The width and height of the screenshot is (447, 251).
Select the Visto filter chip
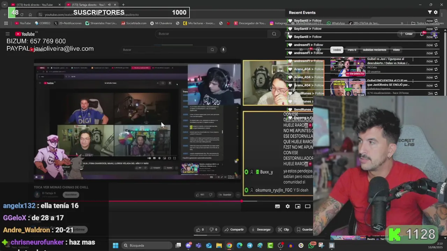pyautogui.click(x=396, y=50)
